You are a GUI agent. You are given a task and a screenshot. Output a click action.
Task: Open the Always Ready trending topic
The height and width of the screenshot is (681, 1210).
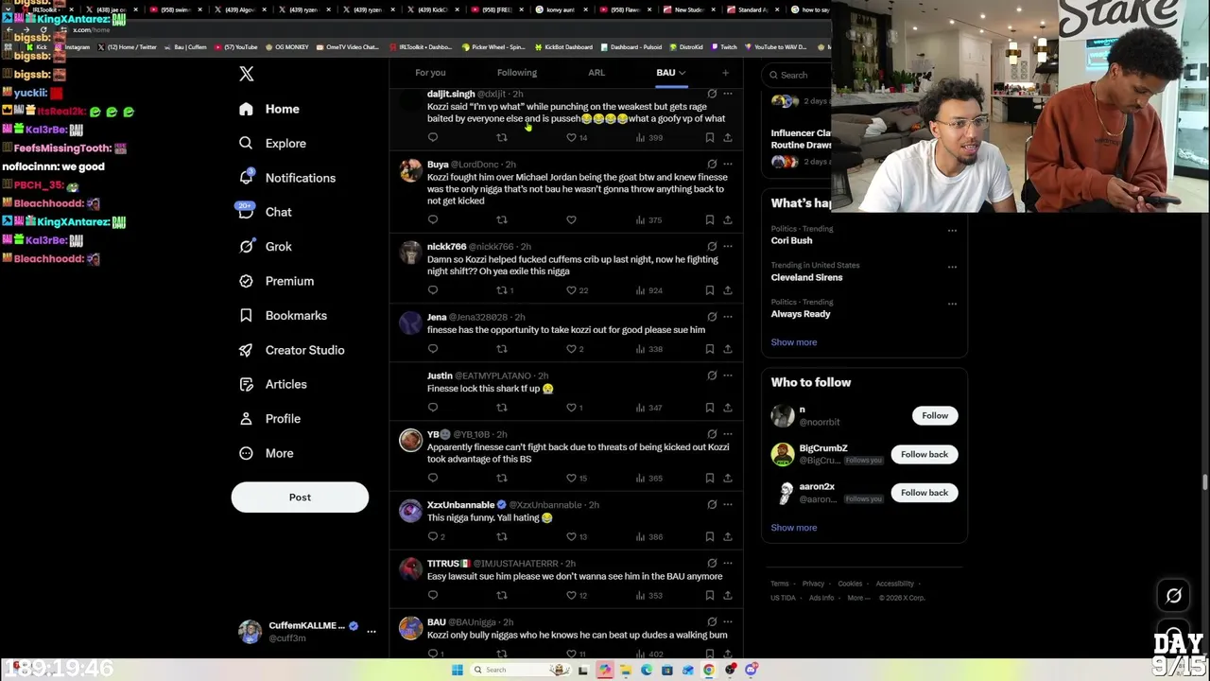coord(801,314)
